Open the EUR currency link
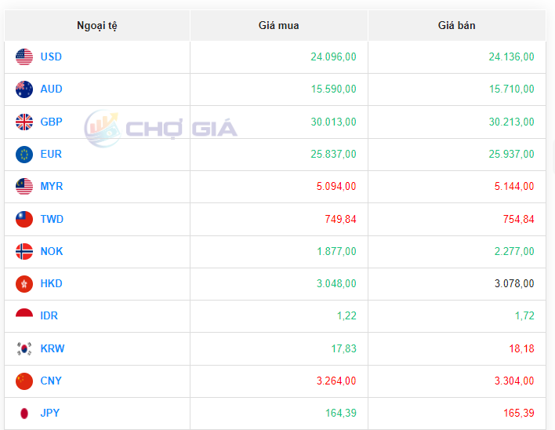This screenshot has height=430, width=555. click(x=51, y=155)
